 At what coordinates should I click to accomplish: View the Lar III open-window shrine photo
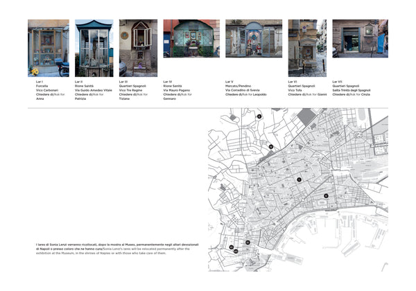coord(138,47)
